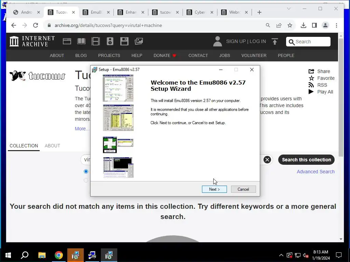This screenshot has height=262, width=350.
Task: Open Internet Archive texts book icon
Action: [81, 41]
